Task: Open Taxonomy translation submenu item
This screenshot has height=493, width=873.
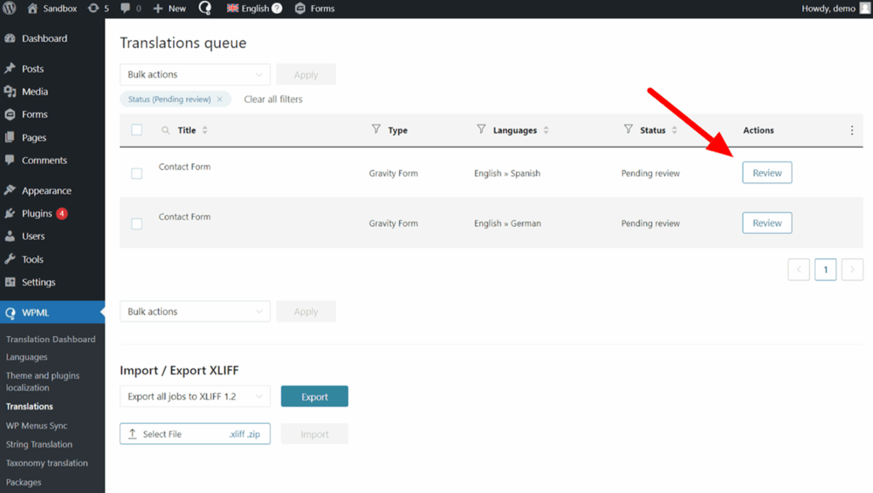Action: point(47,463)
